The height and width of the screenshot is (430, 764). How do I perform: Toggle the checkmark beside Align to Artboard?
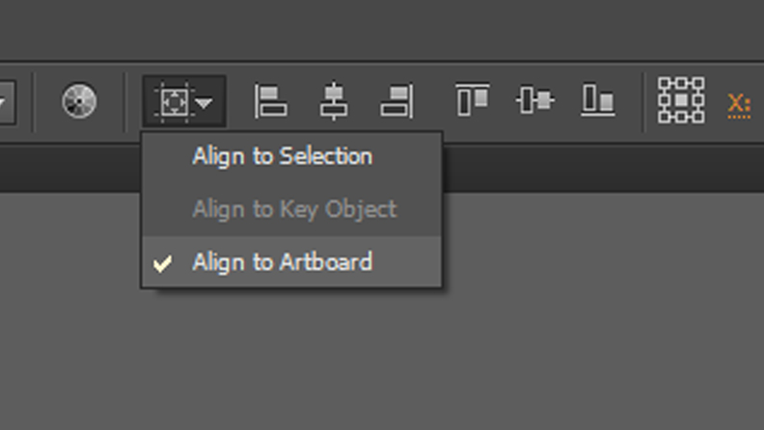(163, 262)
